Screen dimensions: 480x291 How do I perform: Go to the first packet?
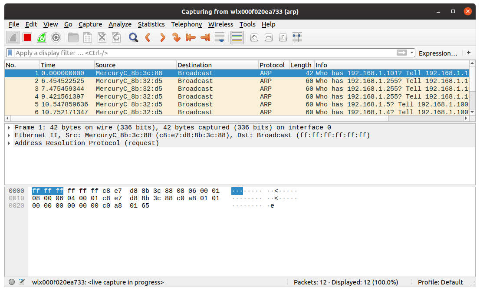coord(191,37)
